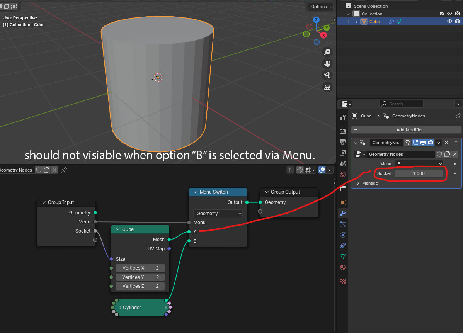Expand the collapsed Cylinder node
The image size is (463, 333).
(120, 308)
